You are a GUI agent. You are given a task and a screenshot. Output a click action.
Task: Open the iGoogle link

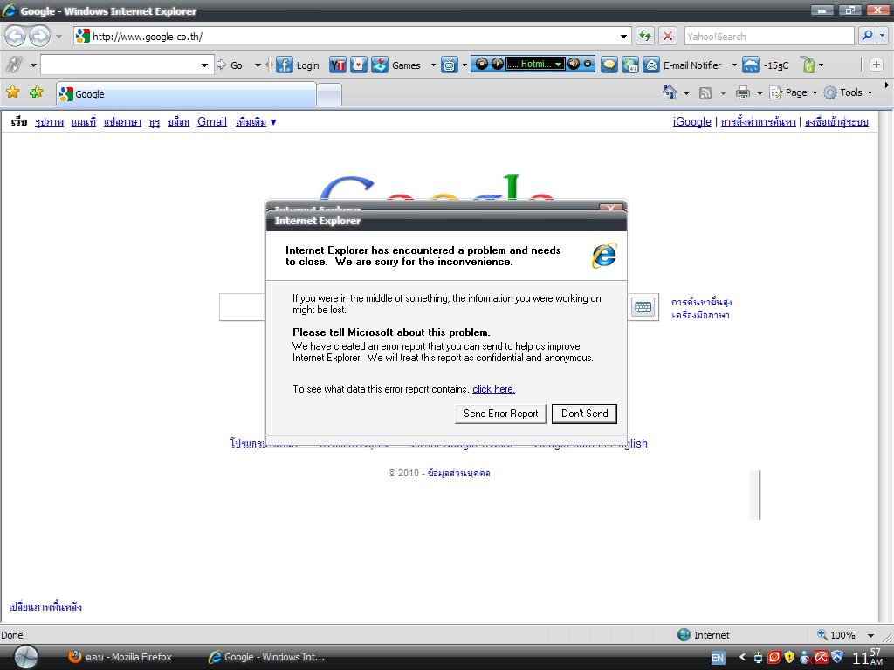tap(692, 122)
